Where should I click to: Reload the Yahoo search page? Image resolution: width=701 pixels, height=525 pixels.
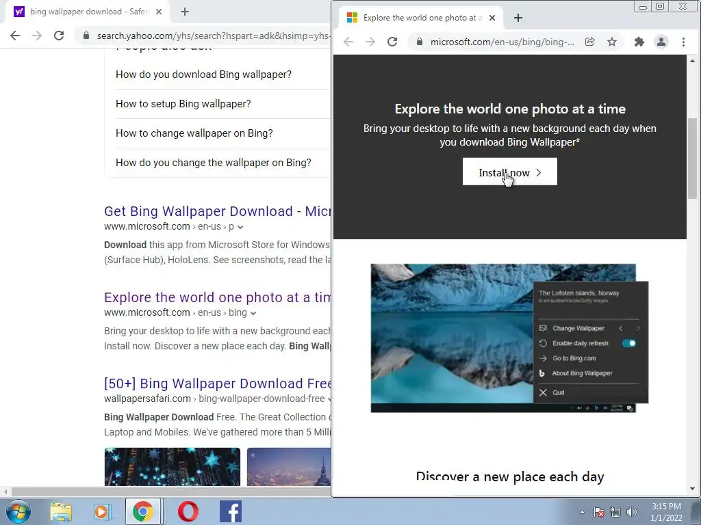59,36
